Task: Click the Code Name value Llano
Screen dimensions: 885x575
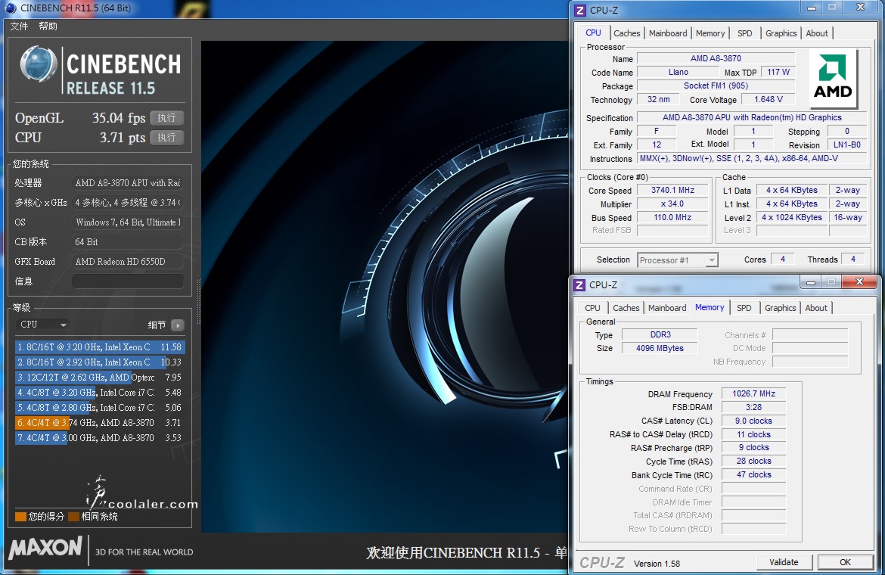Action: click(678, 72)
